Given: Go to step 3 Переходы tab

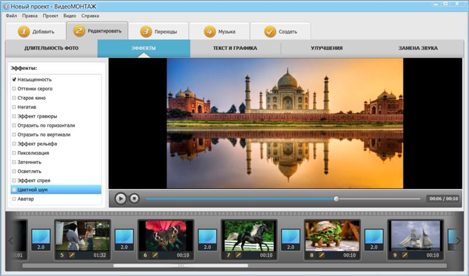Looking at the screenshot, I should 158,31.
